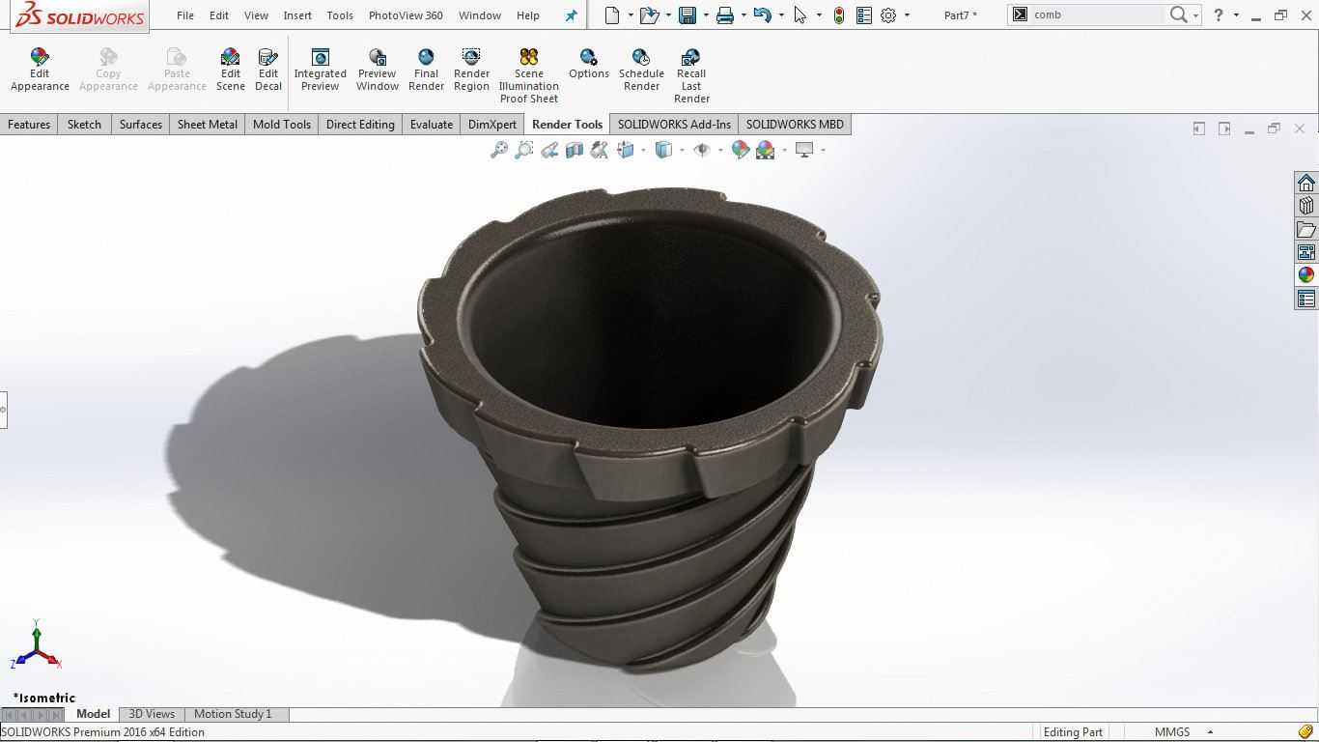Open Edit Appearance tool

tap(40, 70)
